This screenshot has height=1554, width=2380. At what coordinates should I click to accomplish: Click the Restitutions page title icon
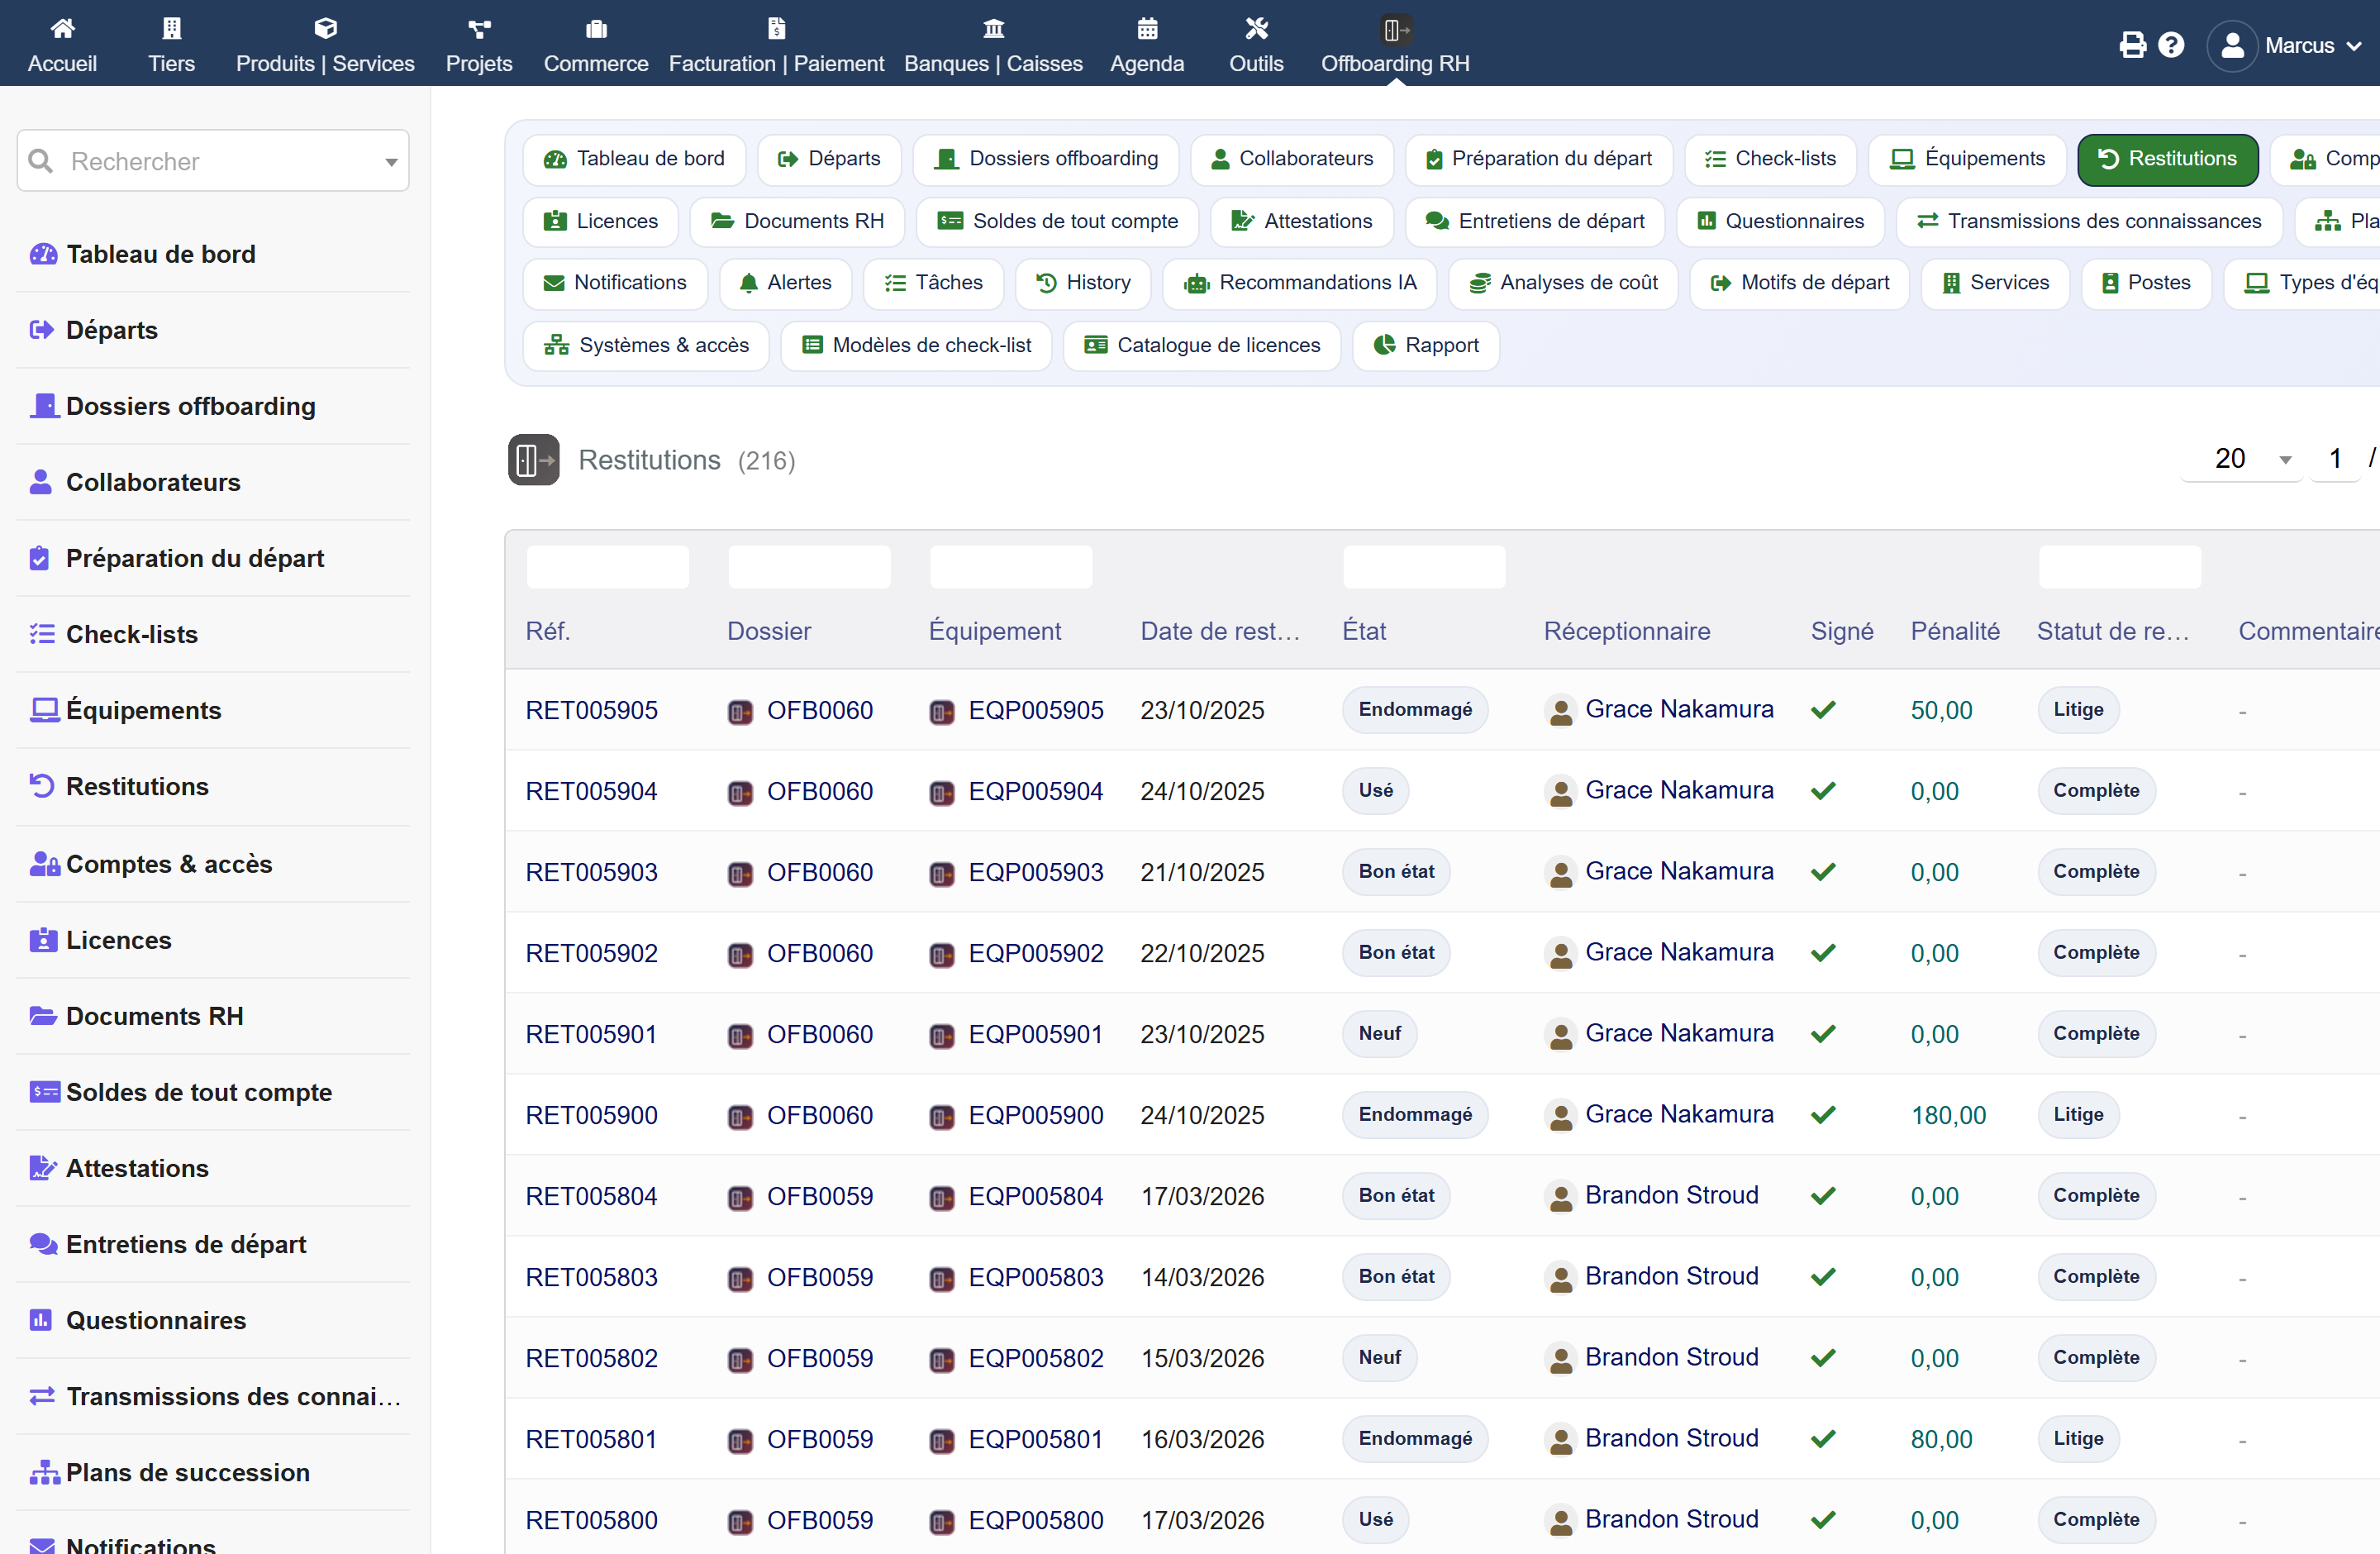click(533, 460)
